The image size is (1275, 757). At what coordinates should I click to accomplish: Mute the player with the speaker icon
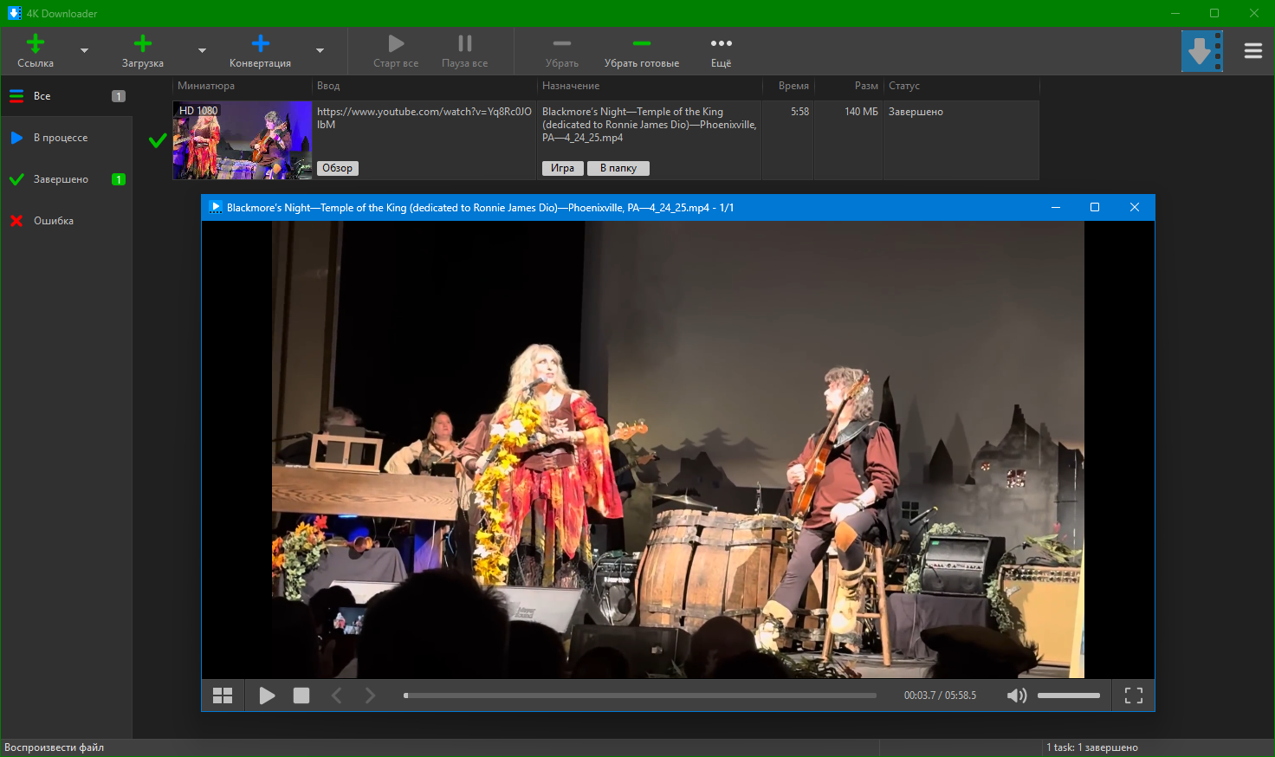click(x=1017, y=696)
